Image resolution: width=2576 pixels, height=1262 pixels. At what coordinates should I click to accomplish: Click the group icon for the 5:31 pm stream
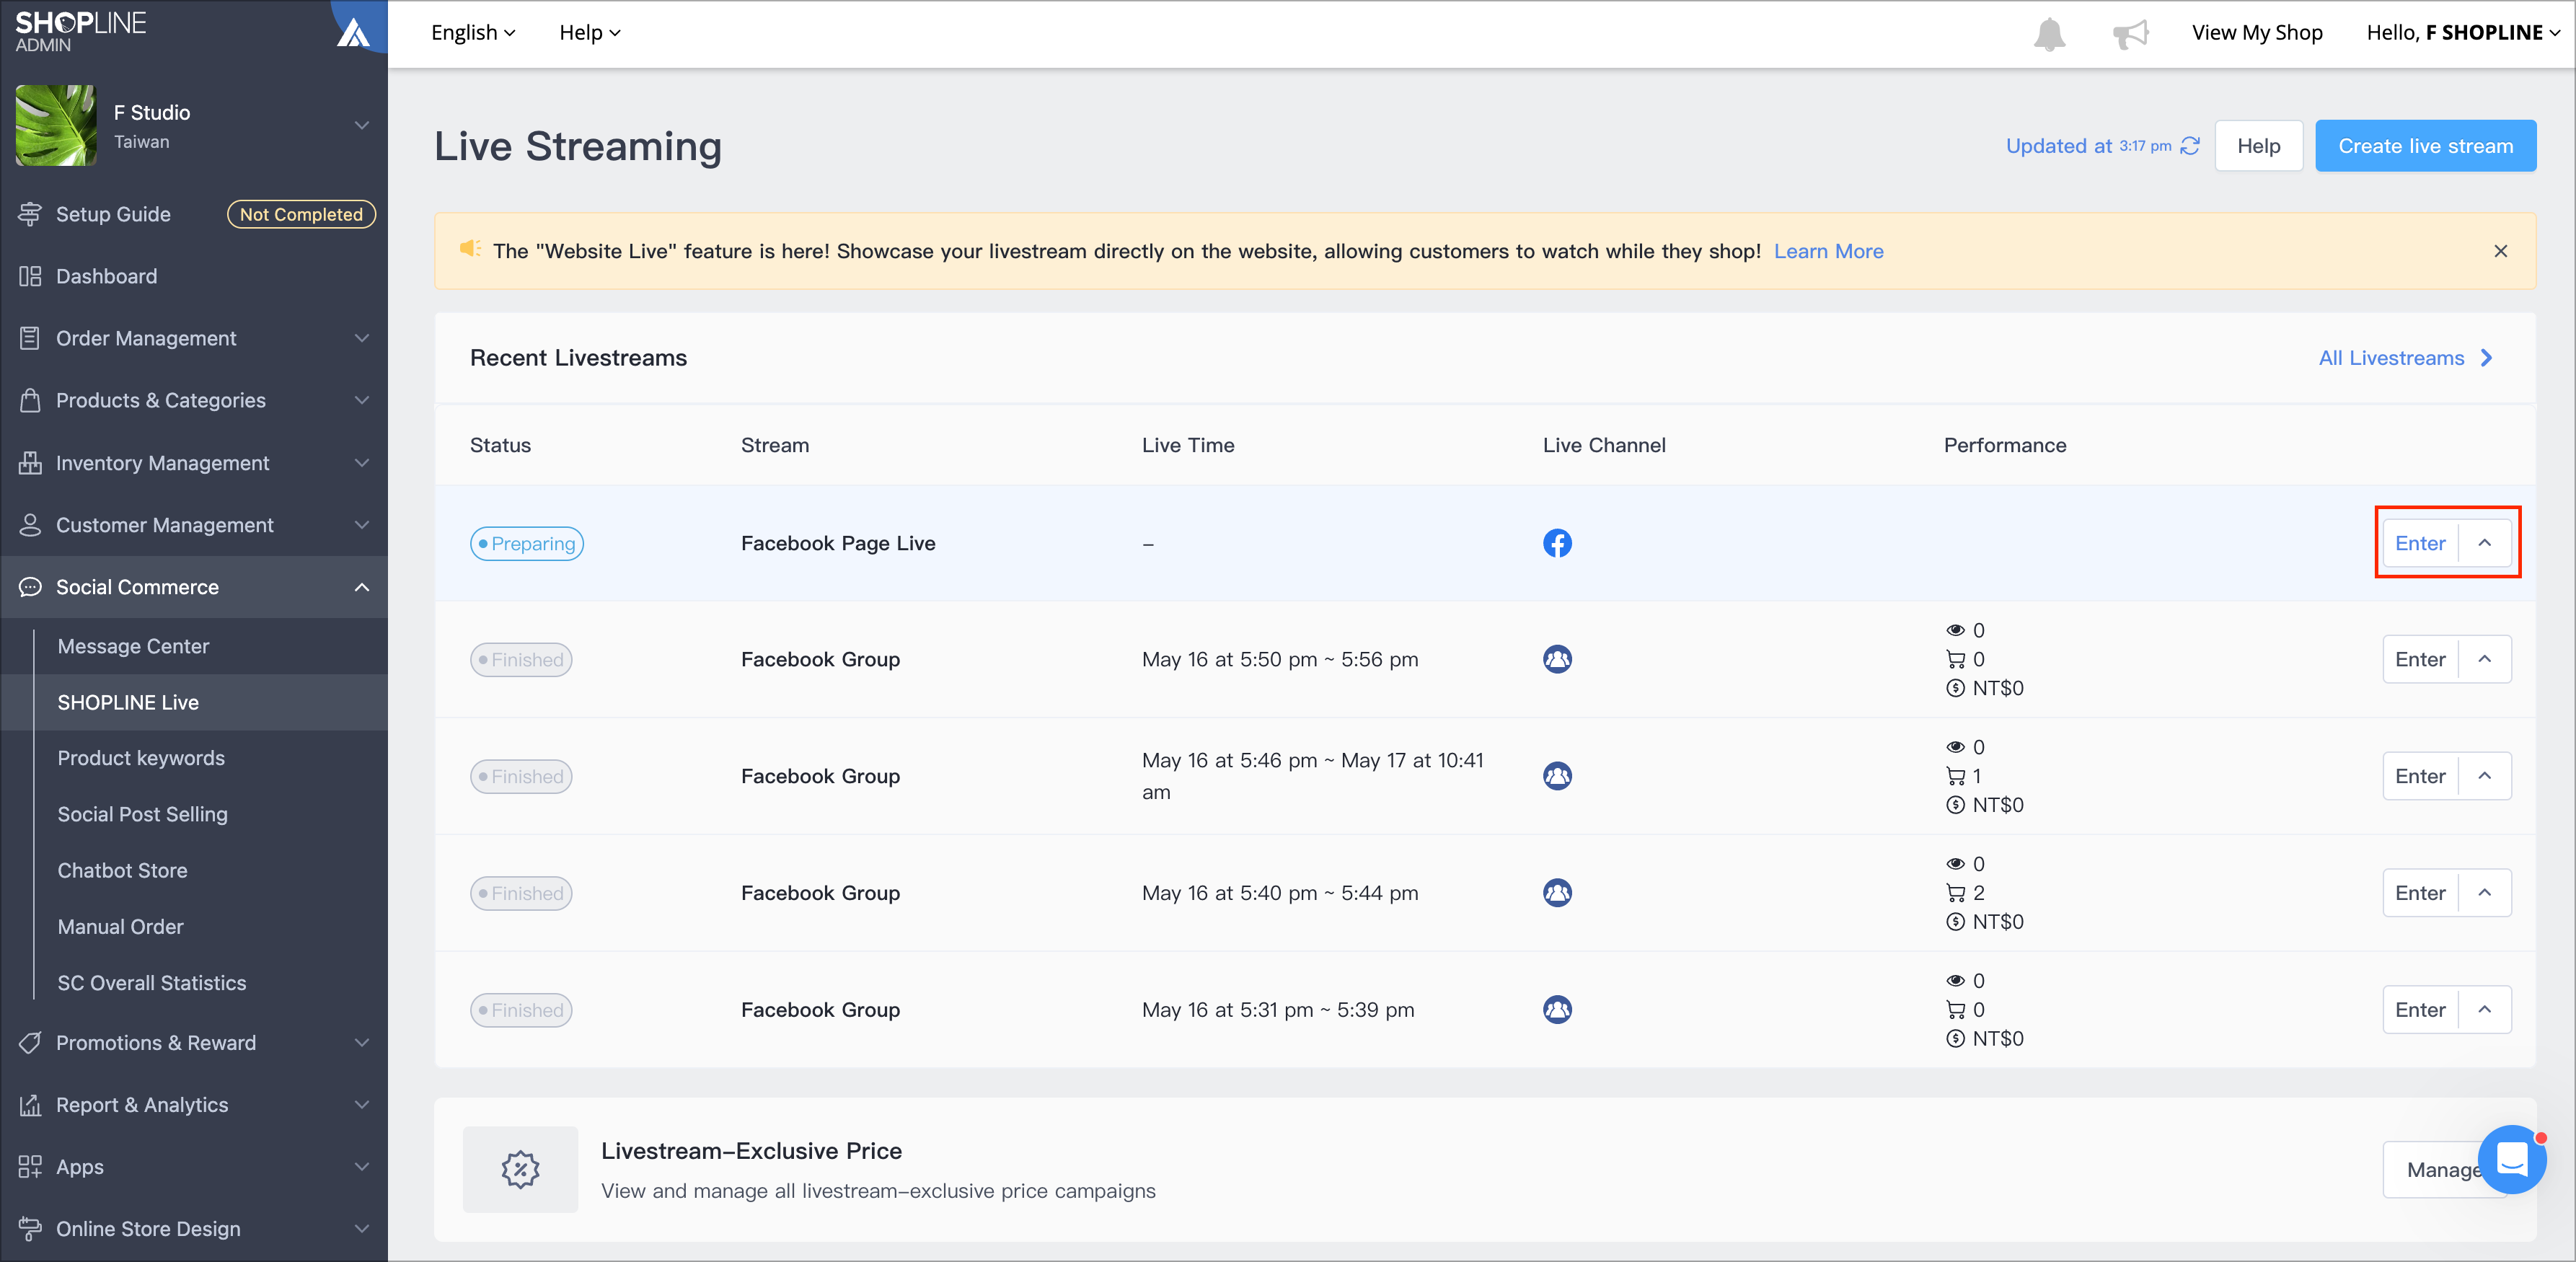click(x=1557, y=1010)
